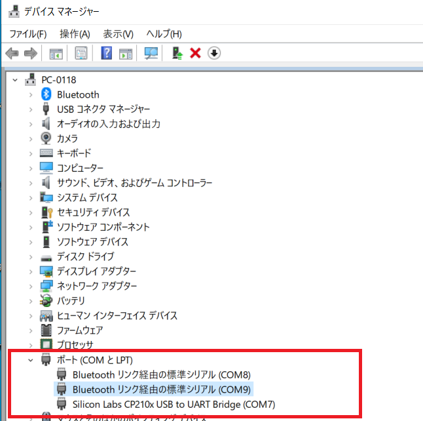Open the ヘルプ(H) menu
This screenshot has width=423, height=421.
point(164,33)
